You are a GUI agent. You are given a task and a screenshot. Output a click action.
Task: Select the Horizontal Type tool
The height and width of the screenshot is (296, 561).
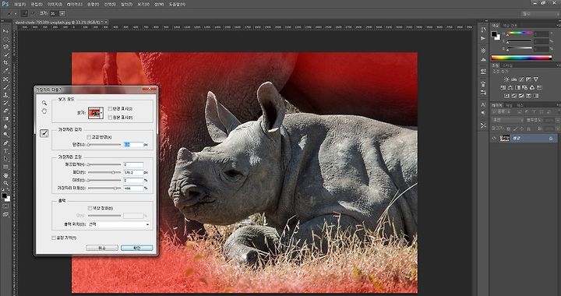pyautogui.click(x=5, y=150)
